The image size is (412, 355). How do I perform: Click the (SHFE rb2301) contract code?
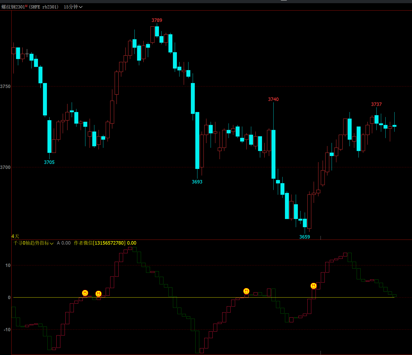(x=44, y=7)
